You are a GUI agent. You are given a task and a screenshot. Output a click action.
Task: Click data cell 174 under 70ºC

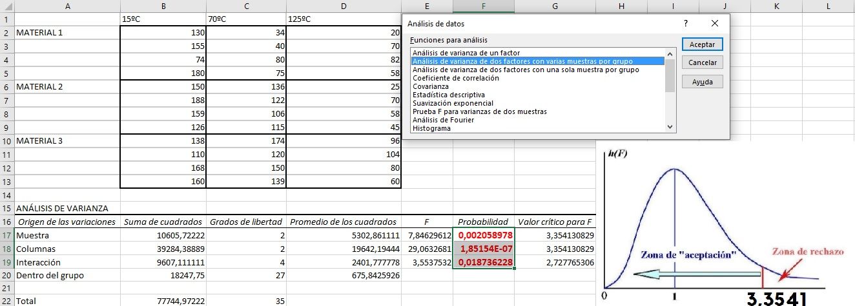(x=247, y=140)
